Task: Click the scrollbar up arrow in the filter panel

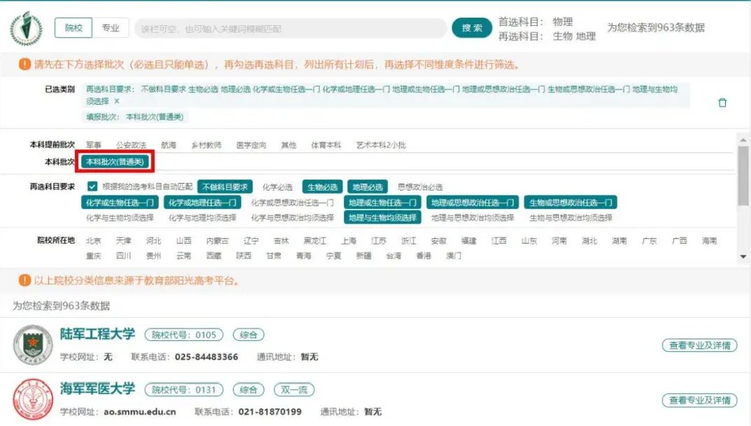Action: click(x=743, y=138)
